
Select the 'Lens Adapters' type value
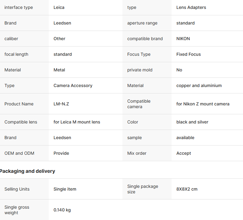(x=191, y=7)
